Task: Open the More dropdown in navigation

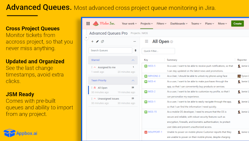Action: tap(222, 24)
